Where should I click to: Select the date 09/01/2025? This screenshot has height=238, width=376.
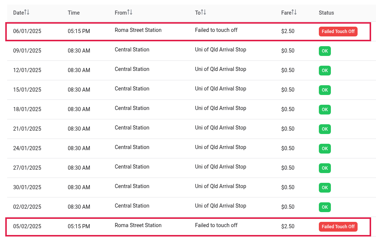pyautogui.click(x=27, y=51)
